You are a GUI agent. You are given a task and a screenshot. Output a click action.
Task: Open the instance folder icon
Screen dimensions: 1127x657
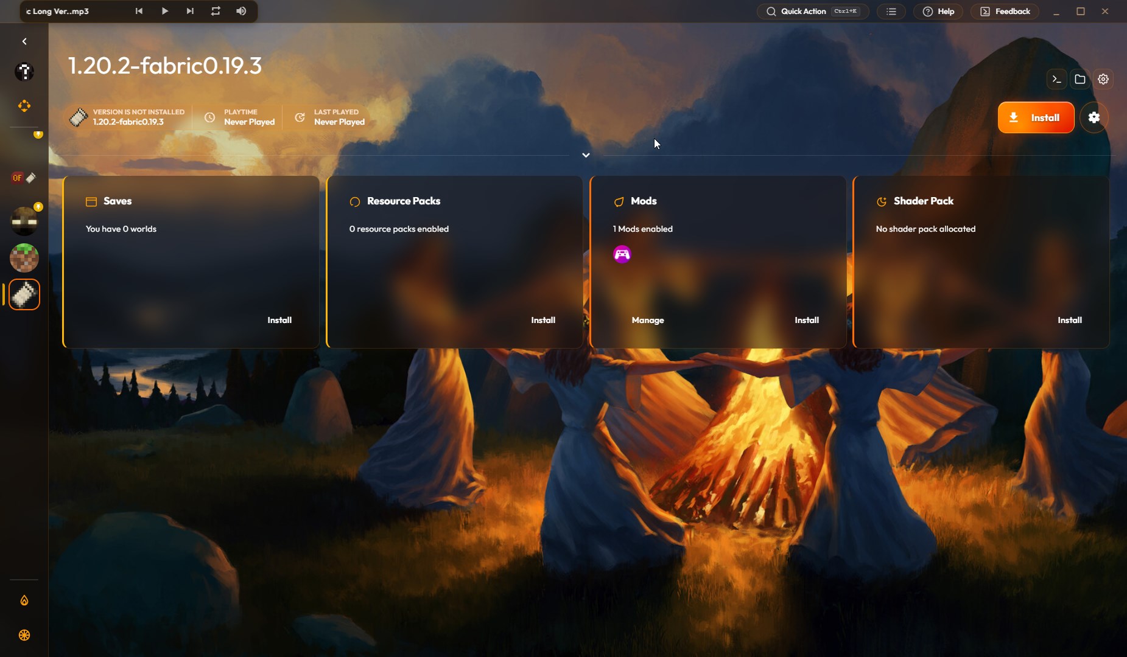tap(1080, 79)
